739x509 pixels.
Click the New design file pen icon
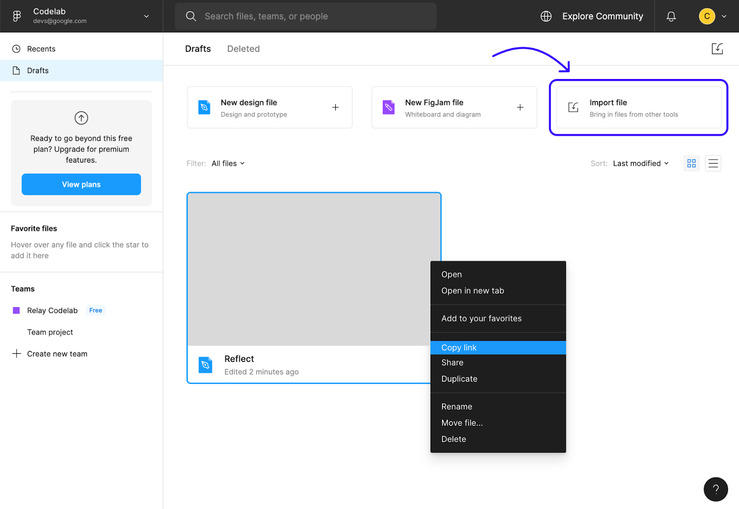click(204, 107)
